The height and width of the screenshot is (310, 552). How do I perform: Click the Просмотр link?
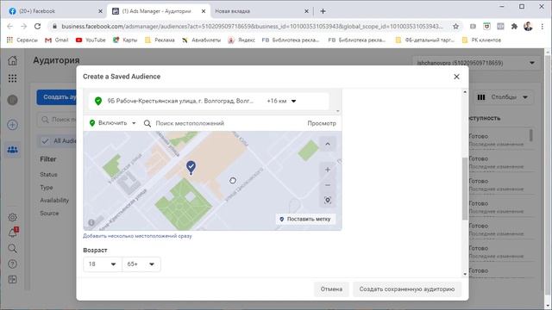(x=322, y=123)
